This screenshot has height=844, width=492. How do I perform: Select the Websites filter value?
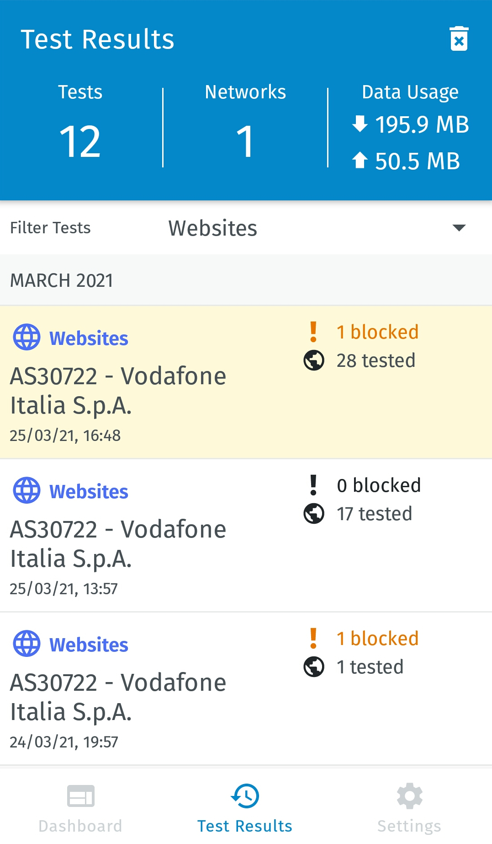pyautogui.click(x=213, y=228)
